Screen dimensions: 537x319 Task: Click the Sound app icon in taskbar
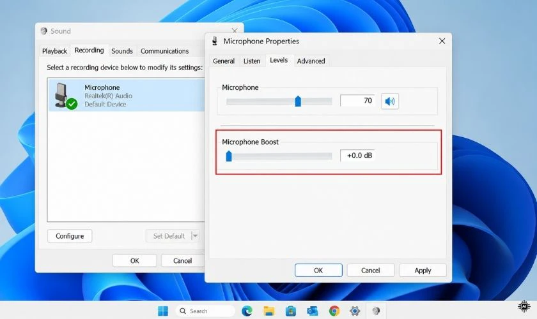click(376, 311)
